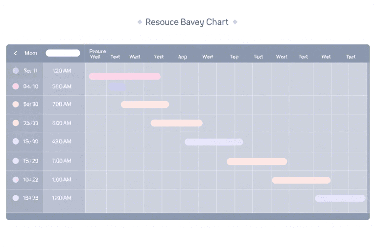This screenshot has height=250, width=376.
Task: Select the long pink bar in the top row
Action: (x=124, y=76)
